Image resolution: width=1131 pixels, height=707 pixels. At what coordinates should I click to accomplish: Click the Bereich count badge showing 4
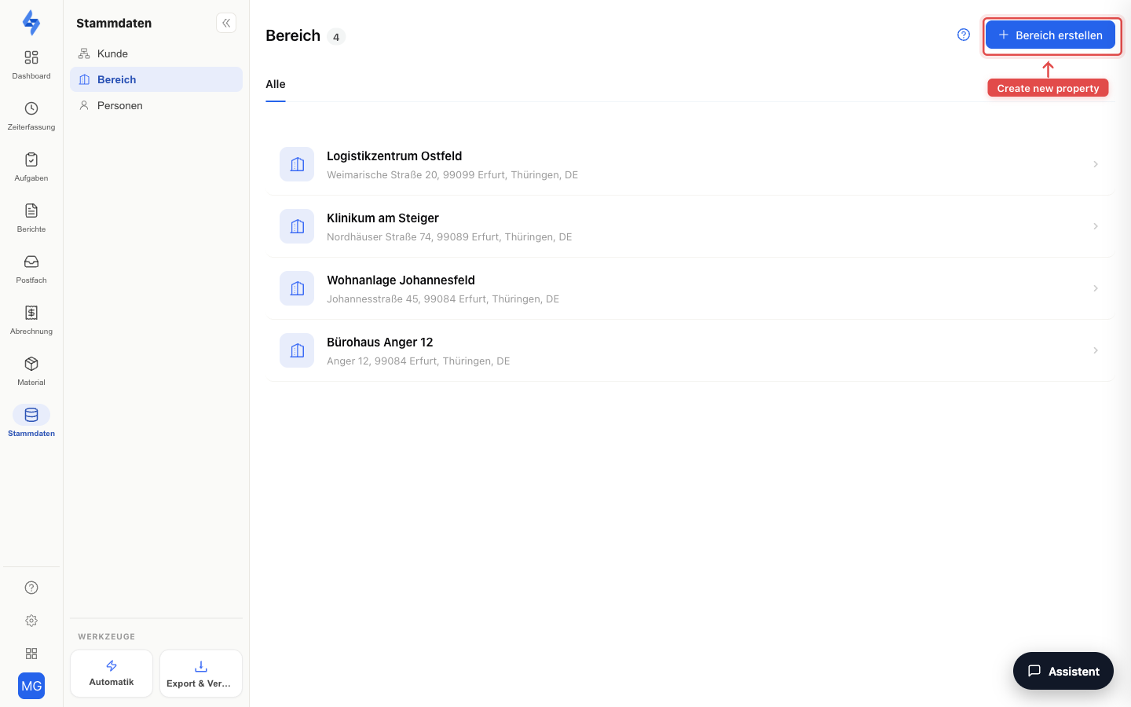pyautogui.click(x=336, y=37)
